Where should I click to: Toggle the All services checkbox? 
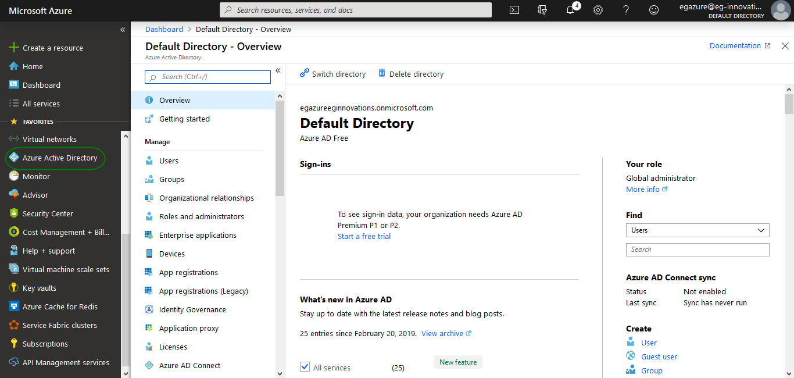click(305, 367)
